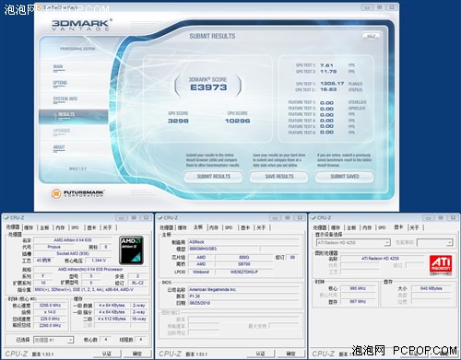Click the manufacturer field ASRock
Screen dimensions: 461x360
(x=243, y=242)
